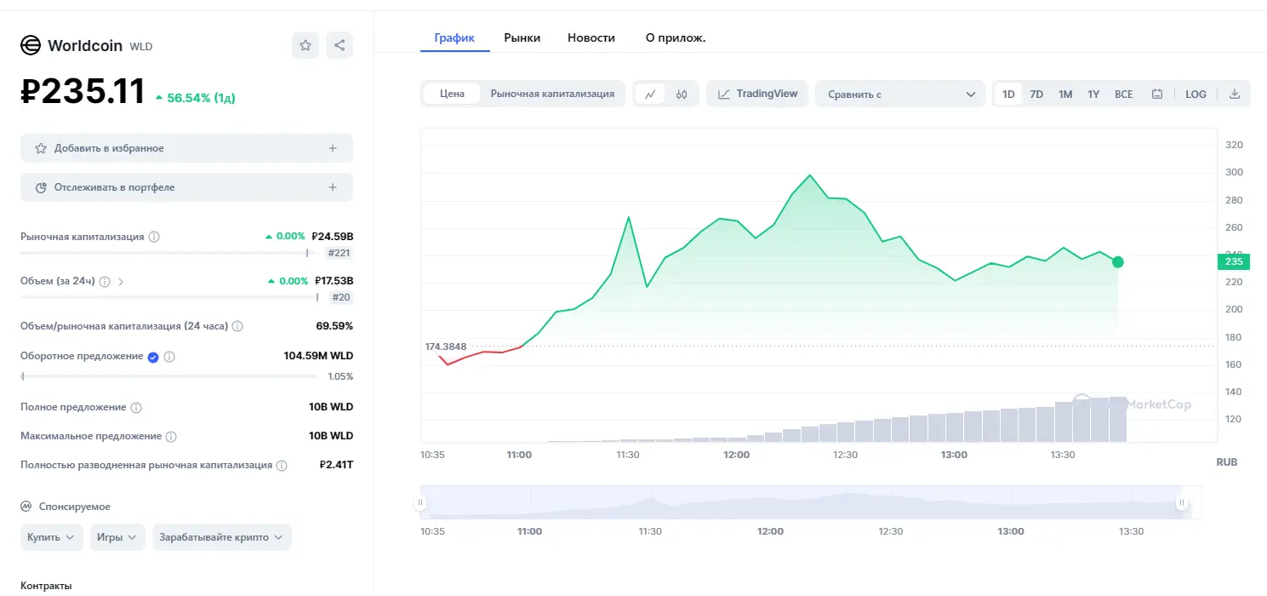The width and height of the screenshot is (1267, 596).
Task: Click the 104.59M WLD supply value
Action: (x=318, y=356)
